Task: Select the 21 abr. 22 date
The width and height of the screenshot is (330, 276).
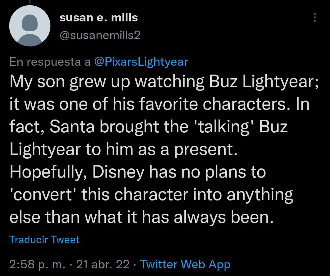Action: [x=103, y=264]
